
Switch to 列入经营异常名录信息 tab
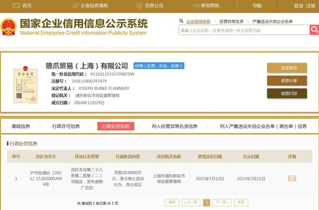click(174, 126)
